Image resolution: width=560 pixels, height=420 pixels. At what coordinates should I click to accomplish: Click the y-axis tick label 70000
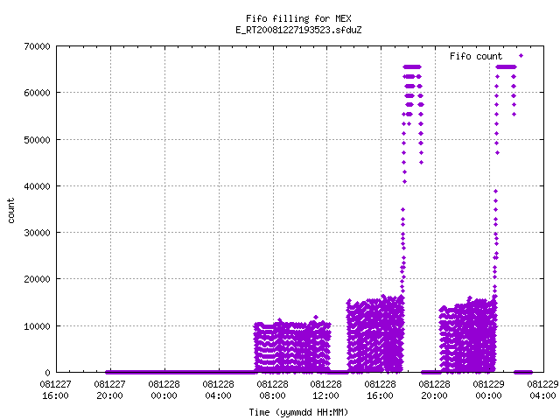point(37,46)
